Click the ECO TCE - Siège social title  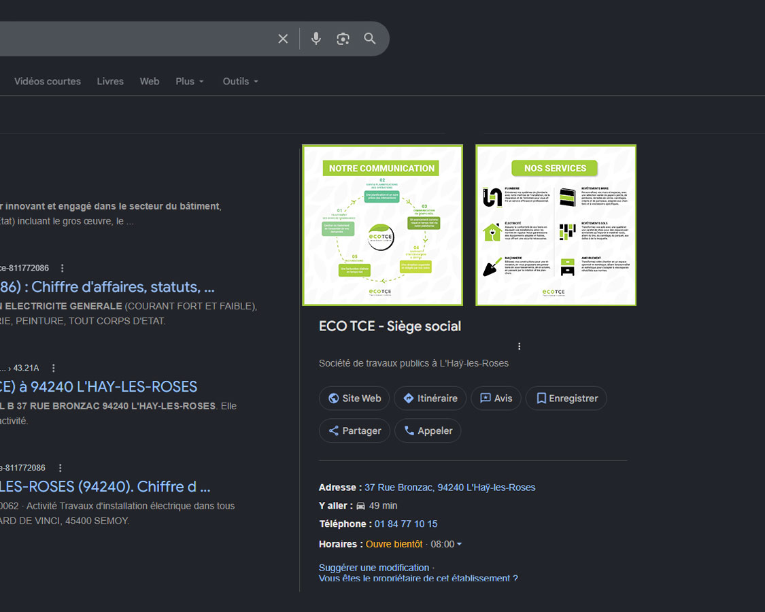click(390, 326)
